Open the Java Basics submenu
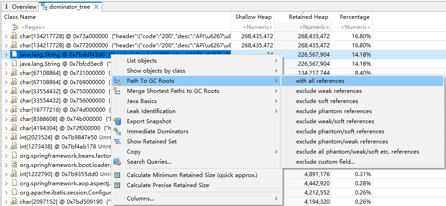Image resolution: width=446 pixels, height=206 pixels. coord(196,101)
